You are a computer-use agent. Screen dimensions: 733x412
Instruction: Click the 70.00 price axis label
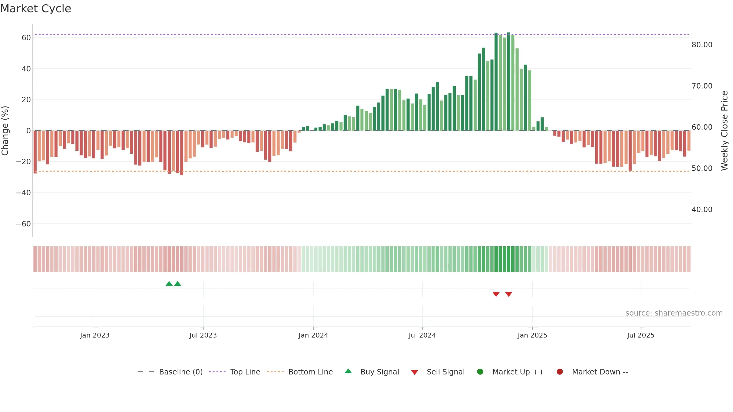702,86
